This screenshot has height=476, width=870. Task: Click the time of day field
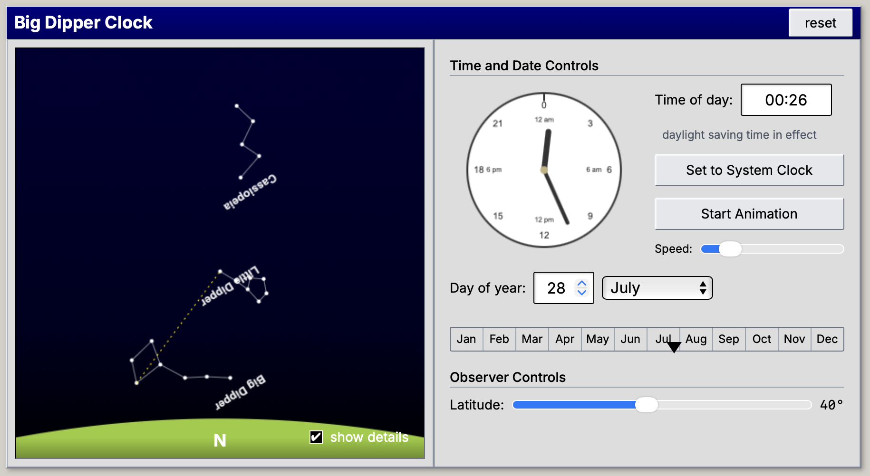[786, 100]
